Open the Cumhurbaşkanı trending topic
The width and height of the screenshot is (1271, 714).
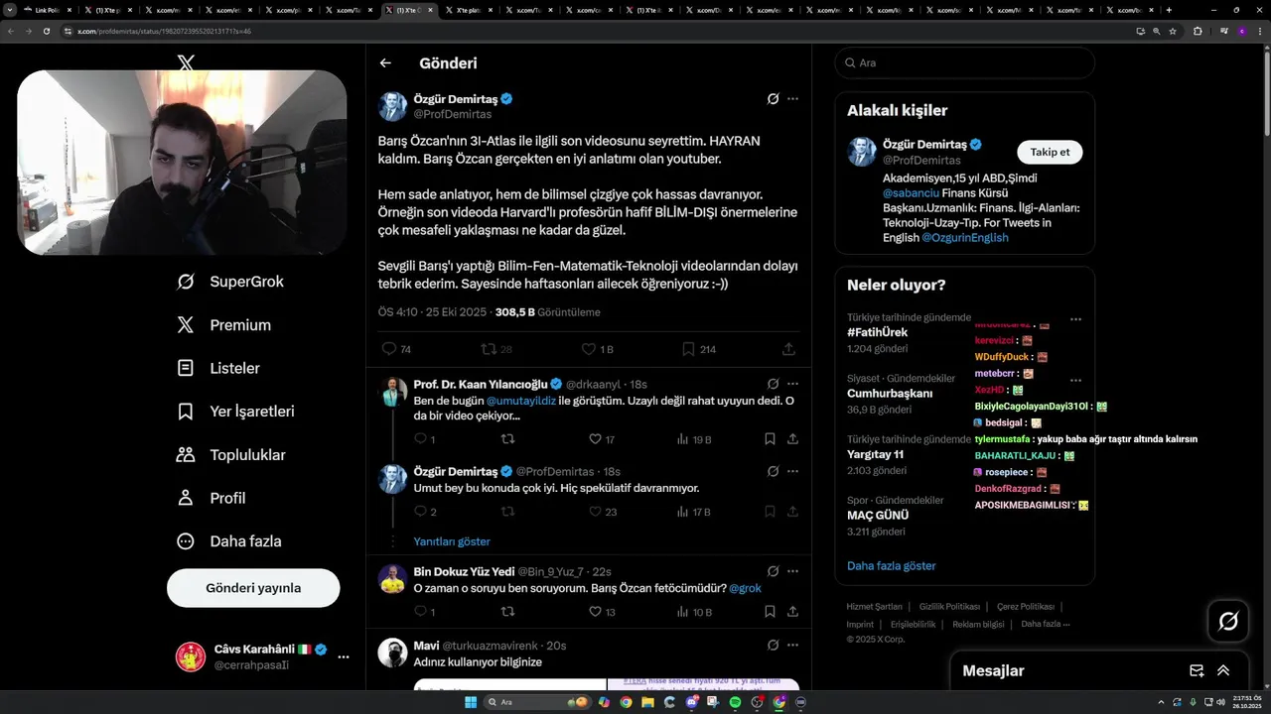[x=890, y=394]
